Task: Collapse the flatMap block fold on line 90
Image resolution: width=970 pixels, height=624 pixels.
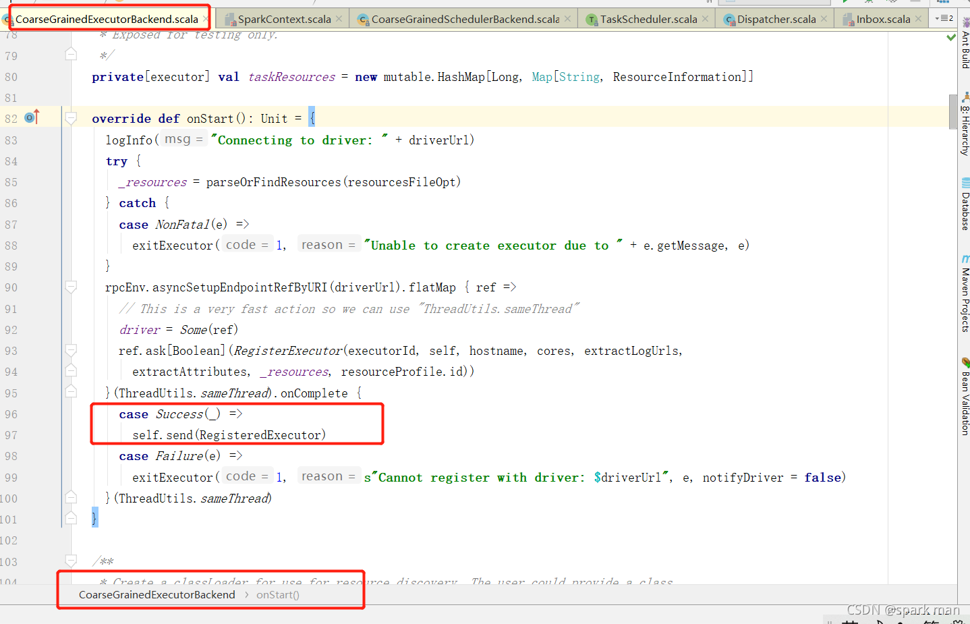Action: pos(71,287)
